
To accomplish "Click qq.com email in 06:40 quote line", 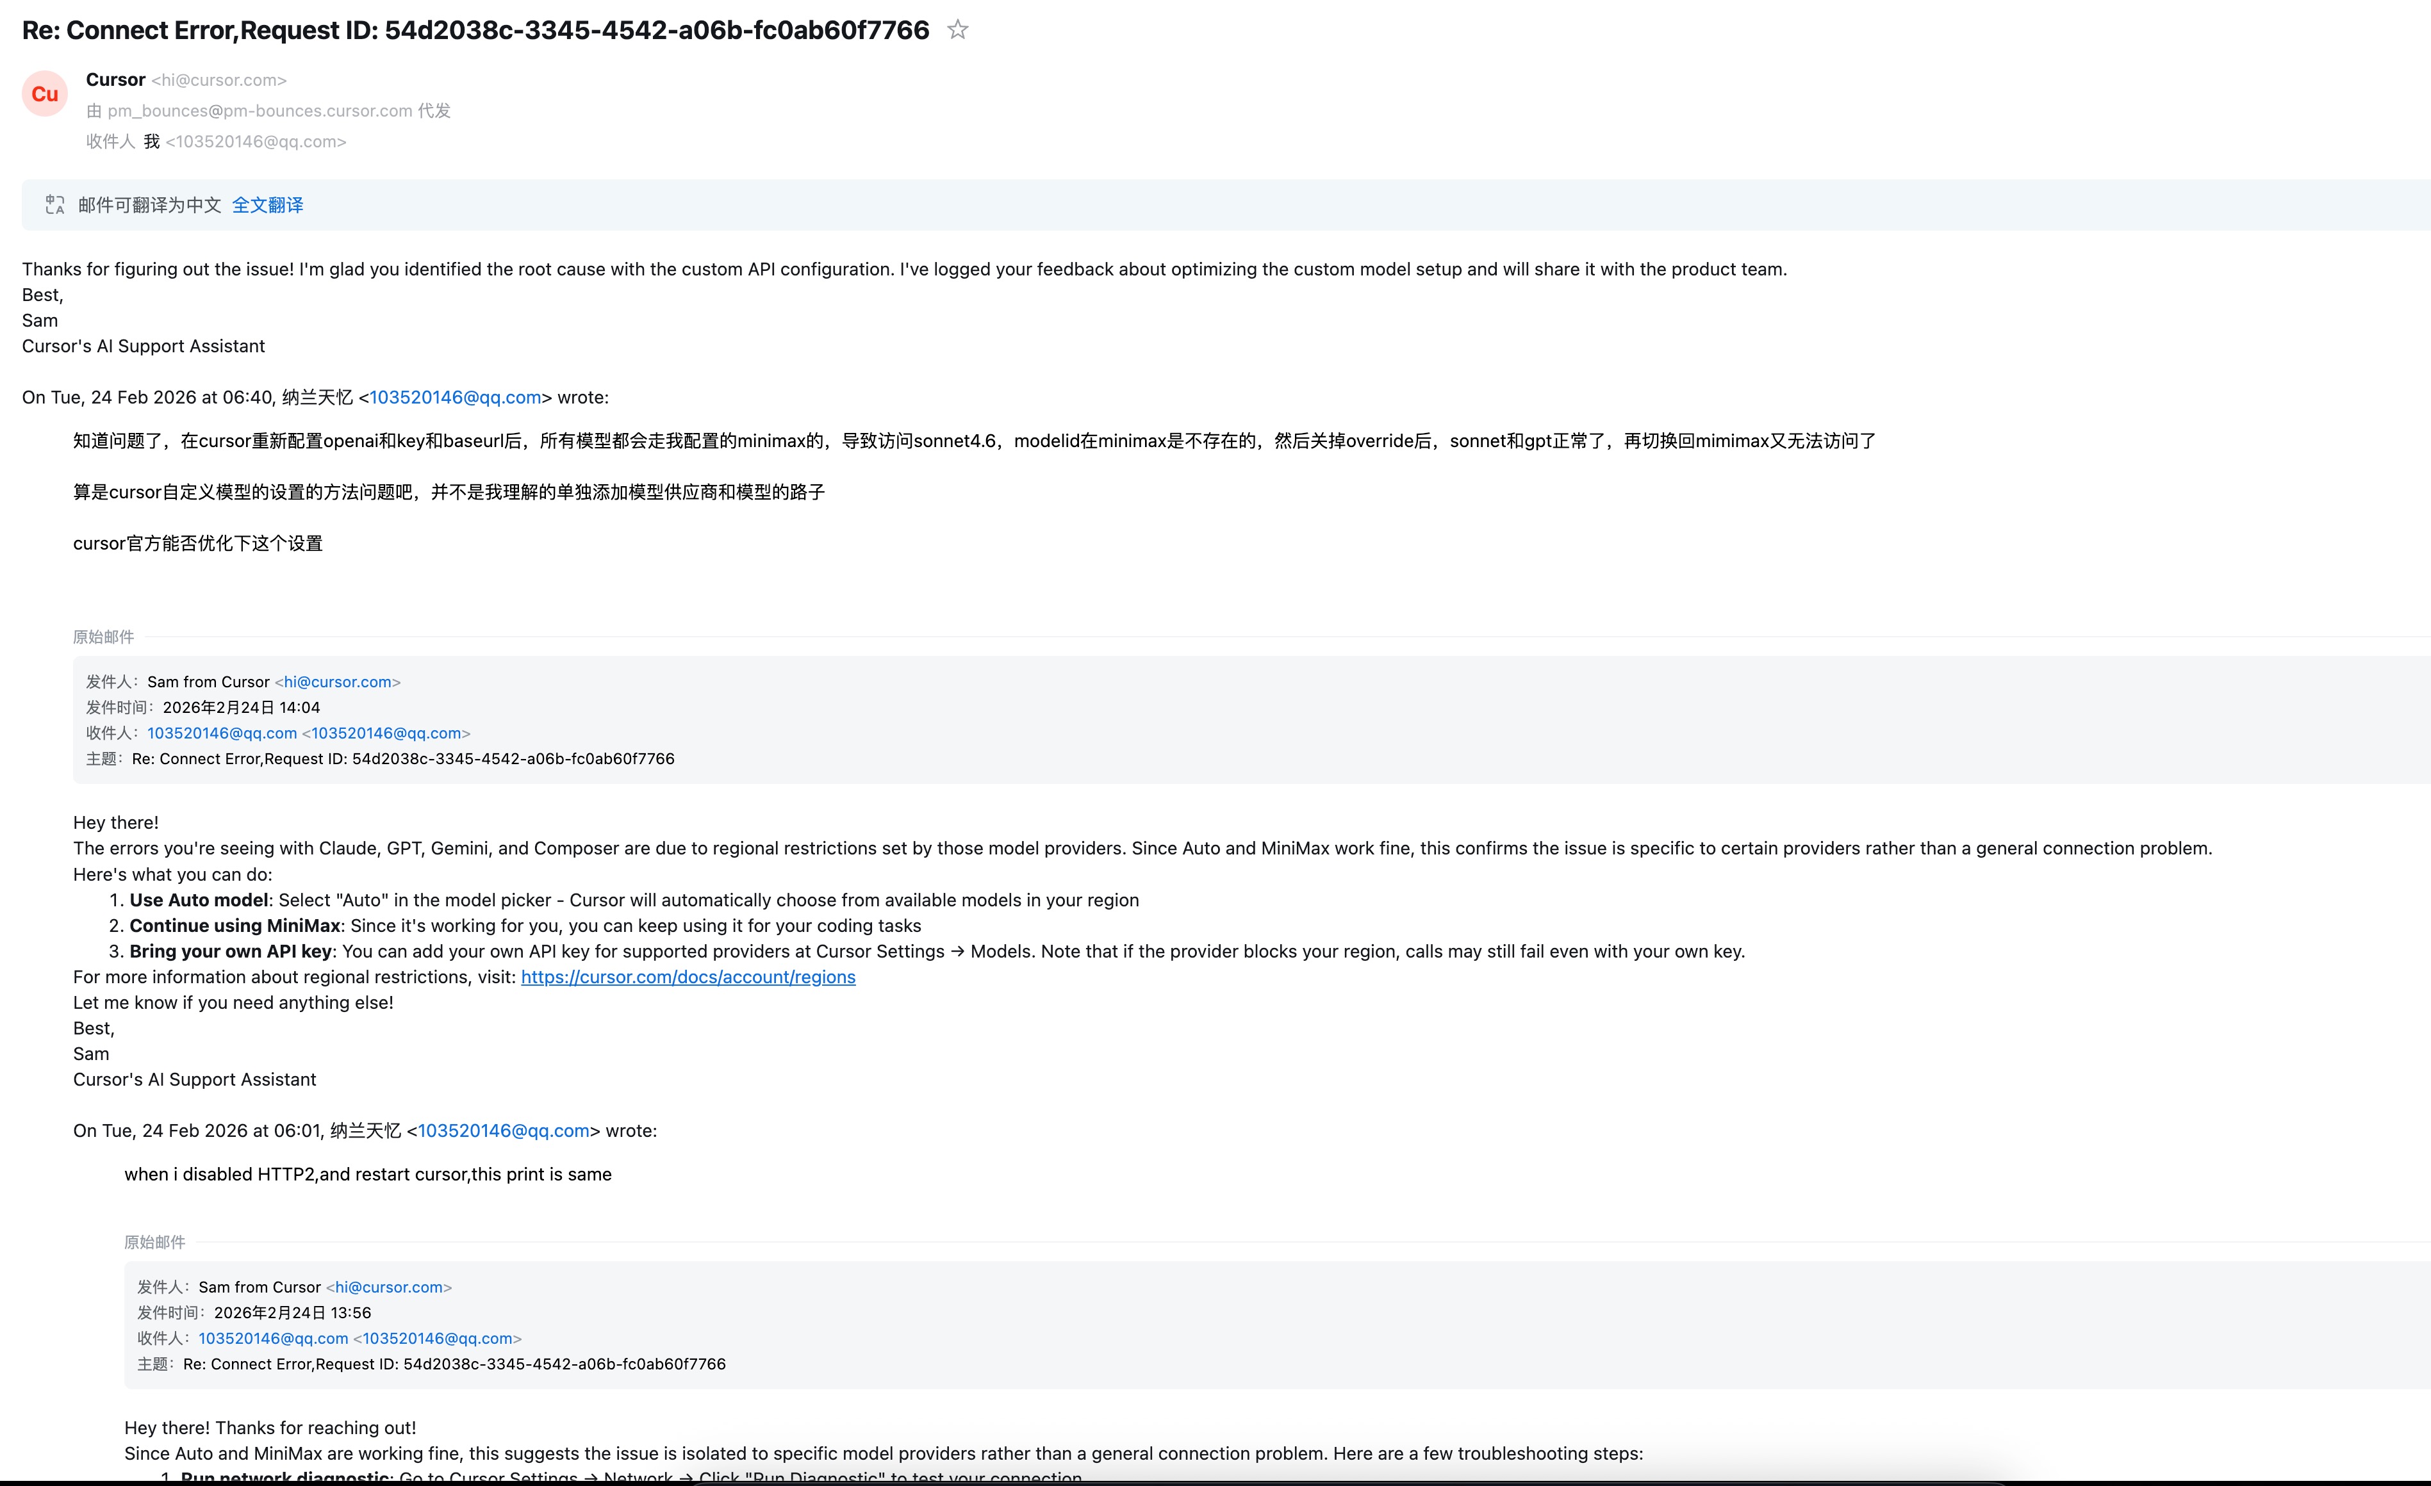I will [x=455, y=397].
